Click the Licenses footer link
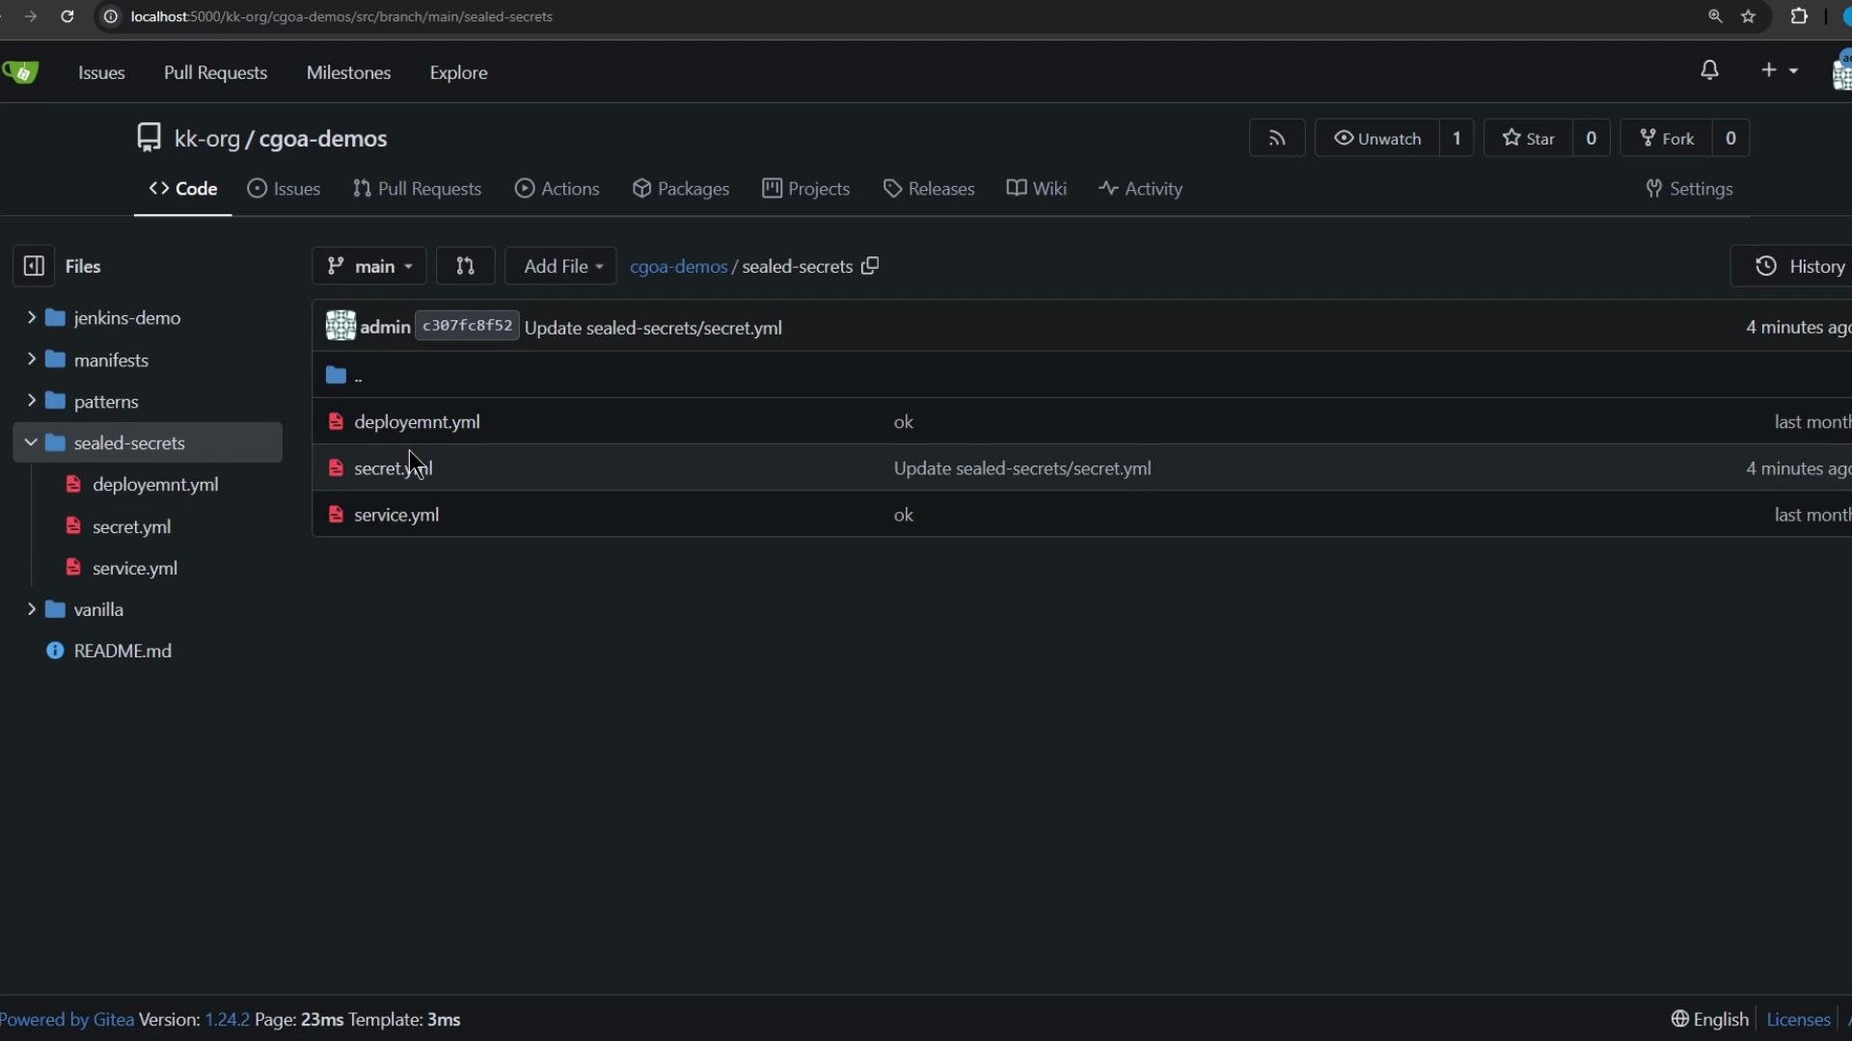The width and height of the screenshot is (1852, 1041). pos(1798,1019)
